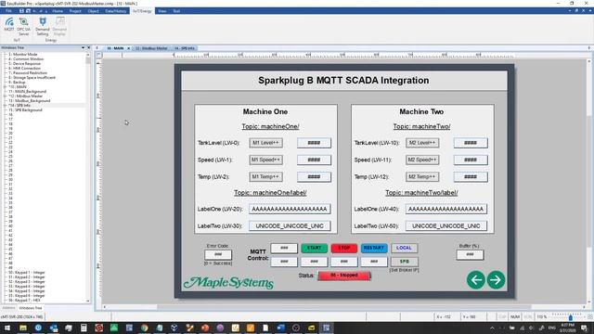
Task: Switch to the 14 - SPB Info document tab
Action: coord(185,48)
